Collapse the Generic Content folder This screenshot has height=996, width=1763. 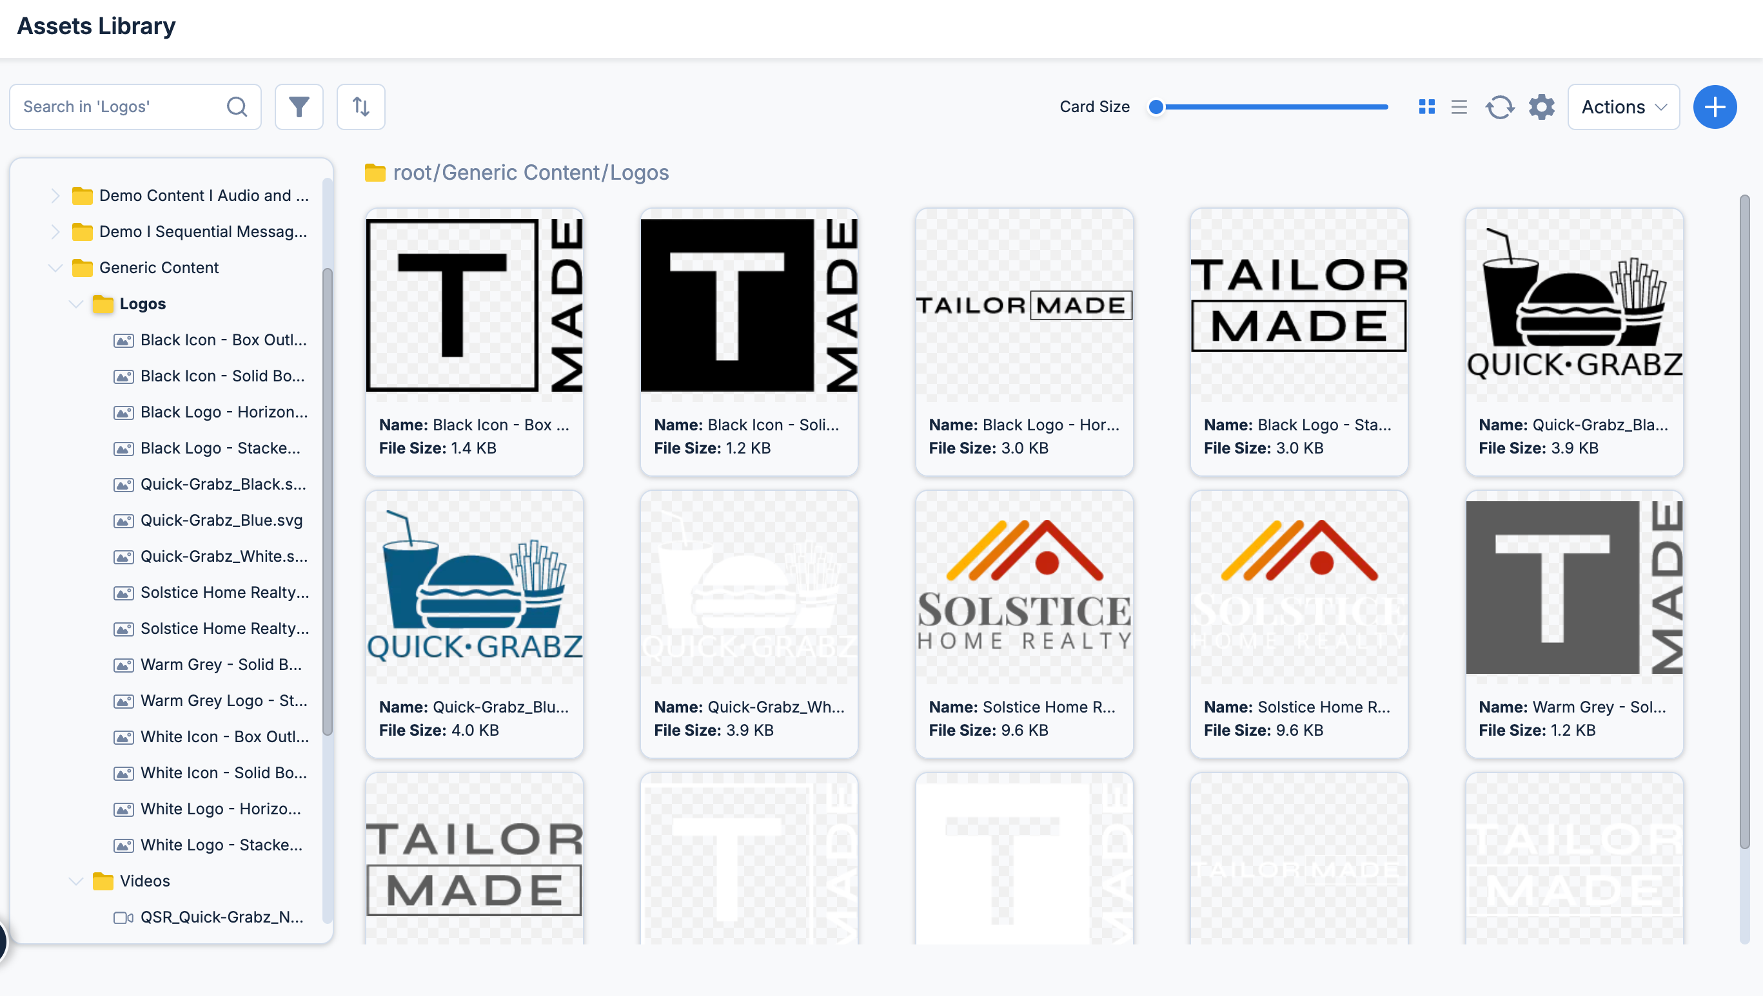click(x=55, y=268)
